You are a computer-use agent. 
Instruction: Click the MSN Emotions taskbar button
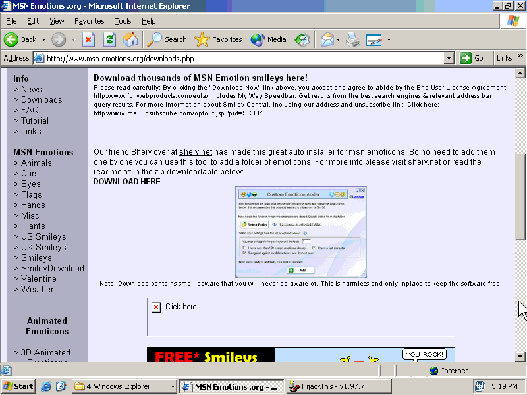[x=232, y=386]
